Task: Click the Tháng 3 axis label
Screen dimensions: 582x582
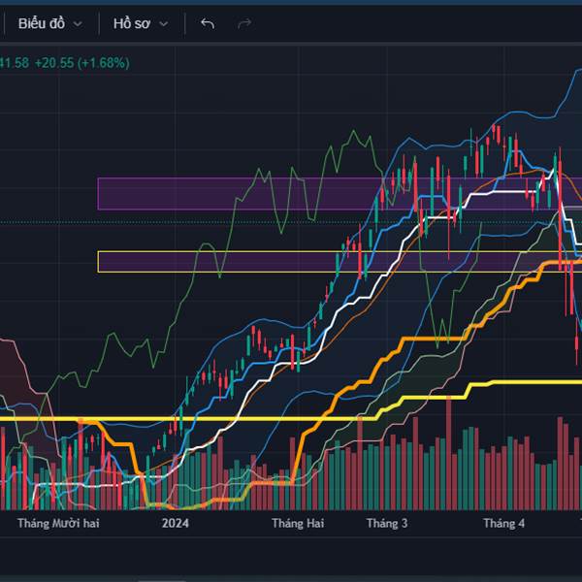Action: [387, 524]
